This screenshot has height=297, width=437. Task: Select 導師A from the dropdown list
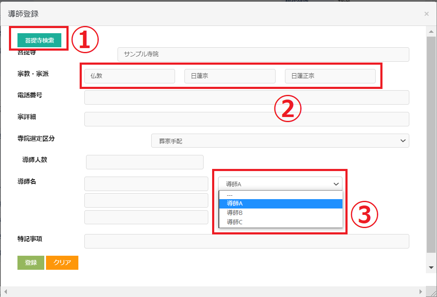[x=280, y=203]
